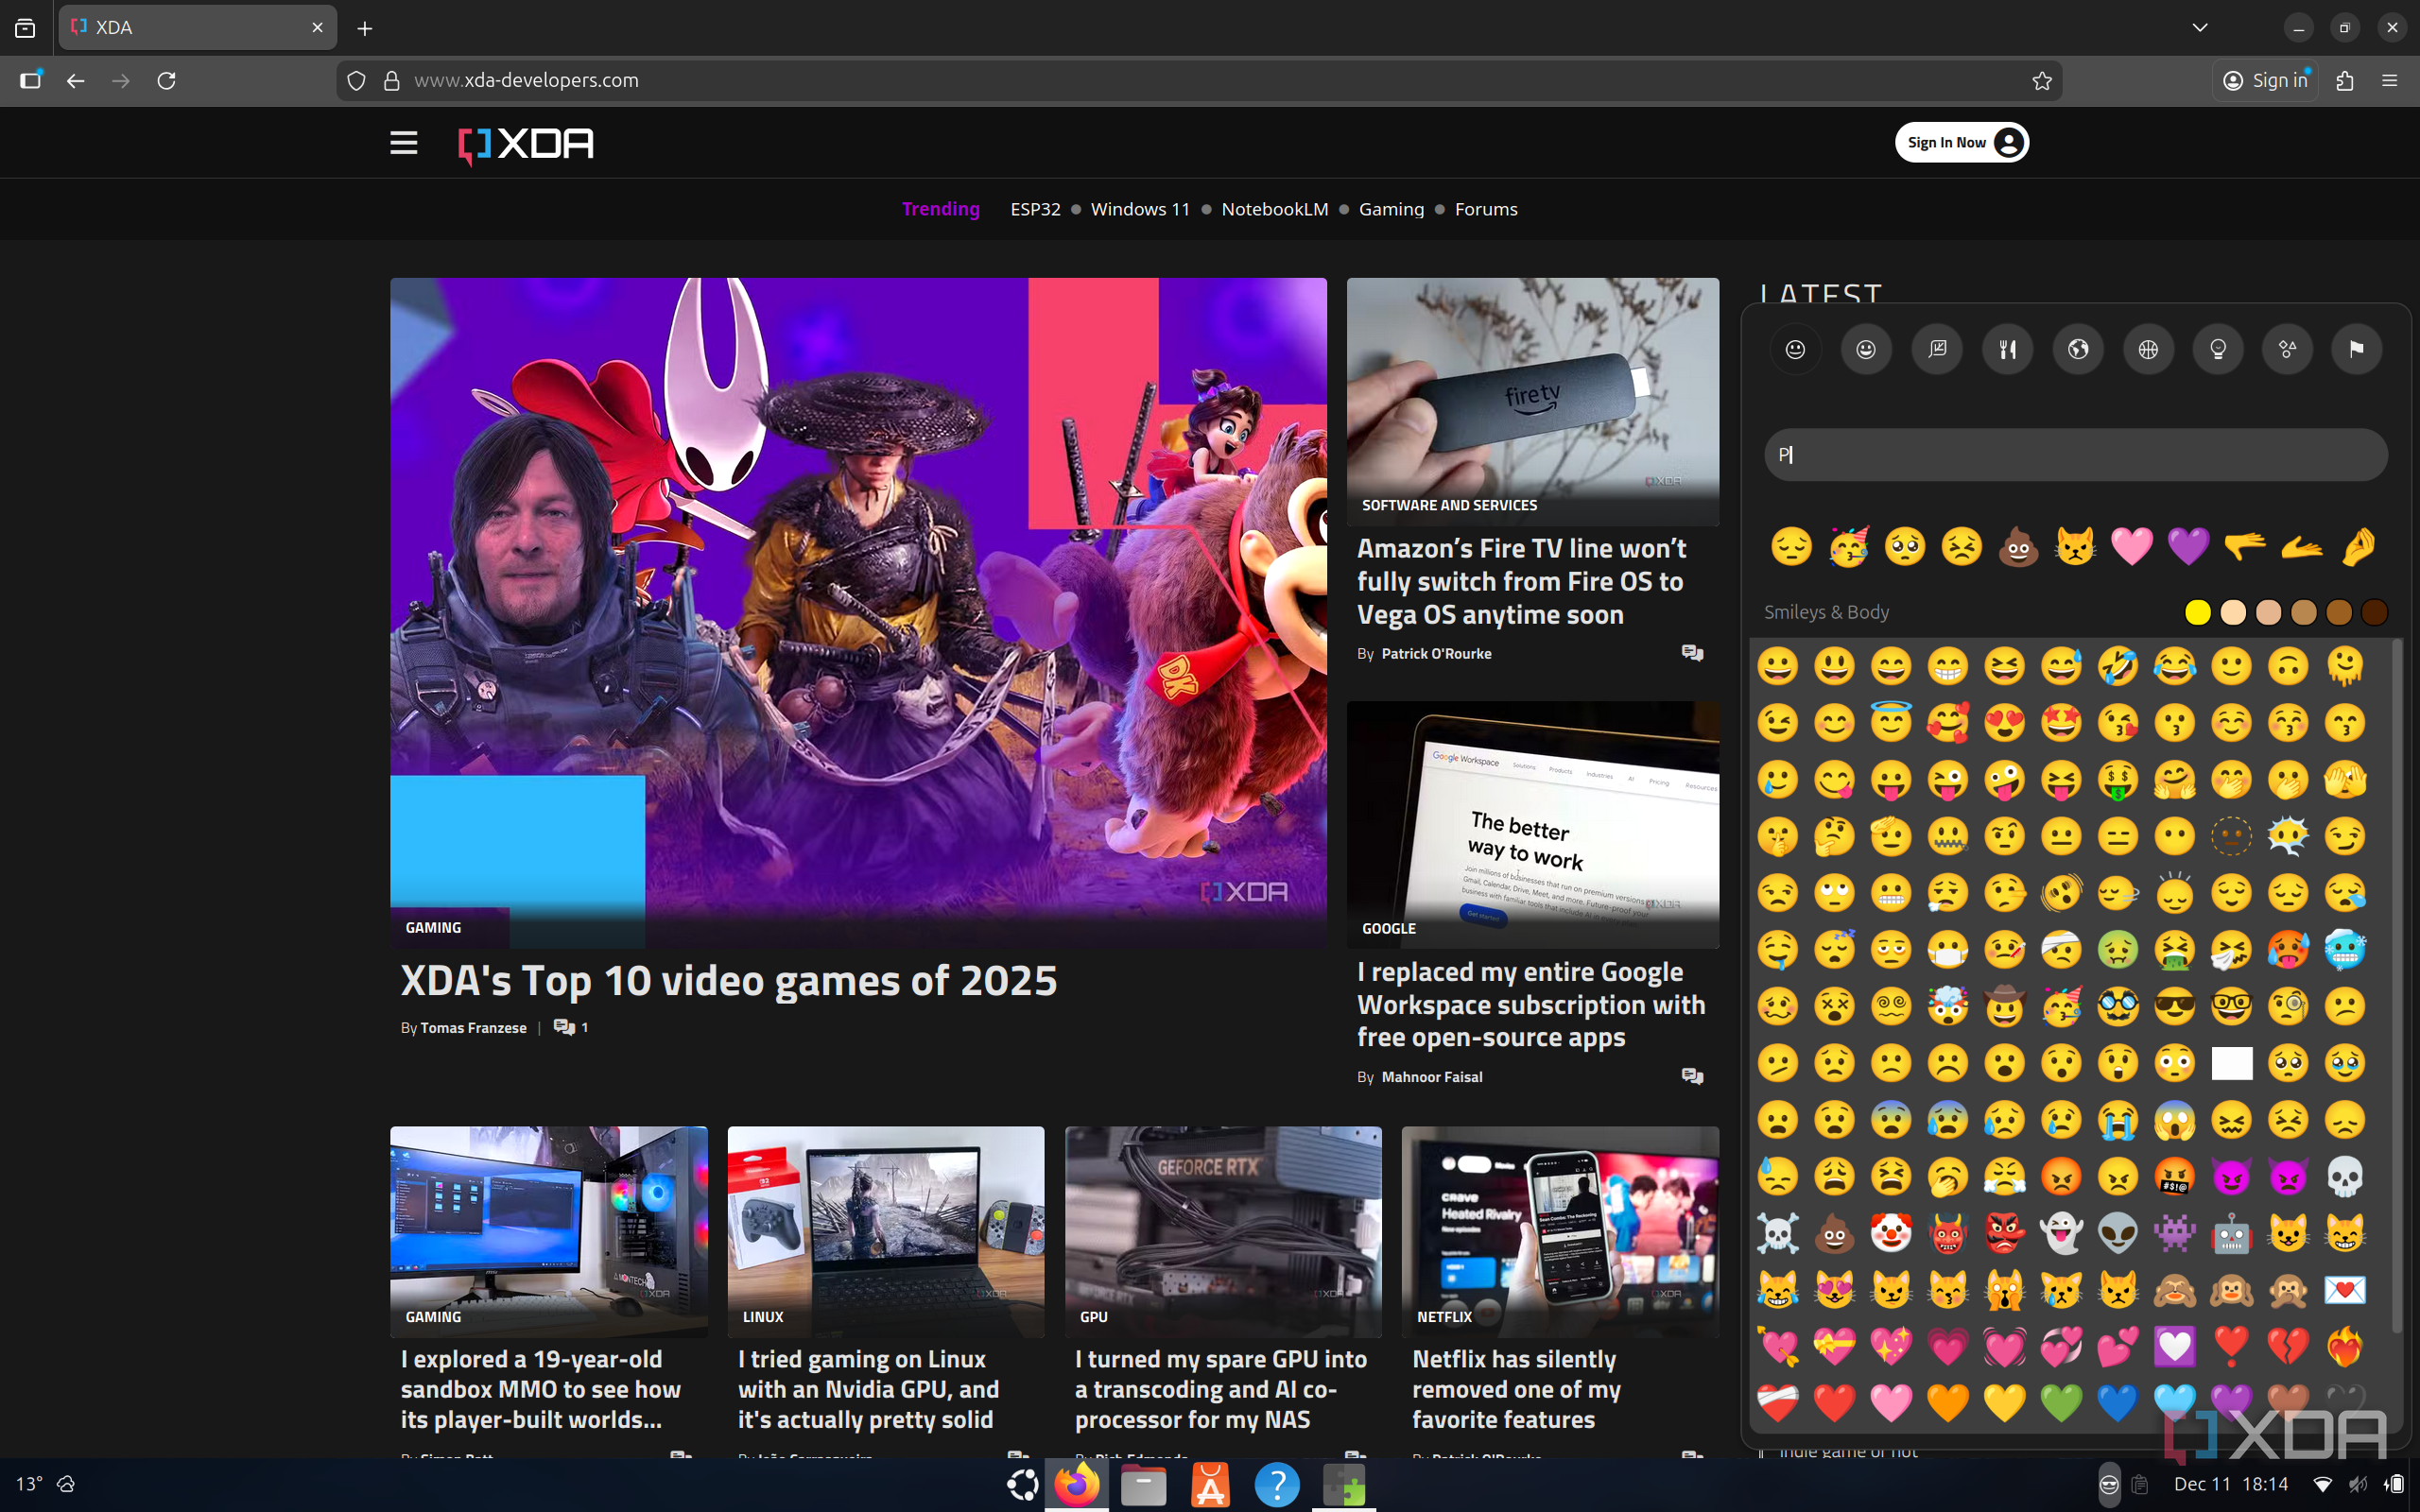Open the XDA hamburger menu
The image size is (2420, 1512).
coord(403,143)
